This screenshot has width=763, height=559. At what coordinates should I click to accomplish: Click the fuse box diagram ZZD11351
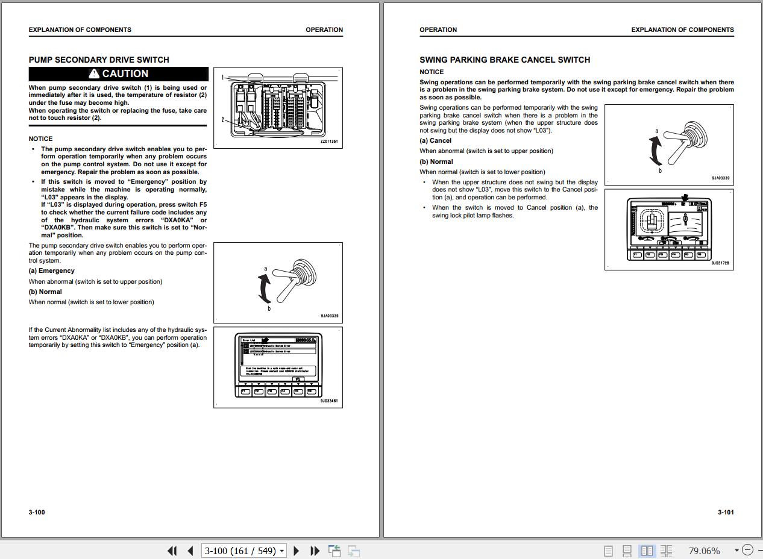278,108
